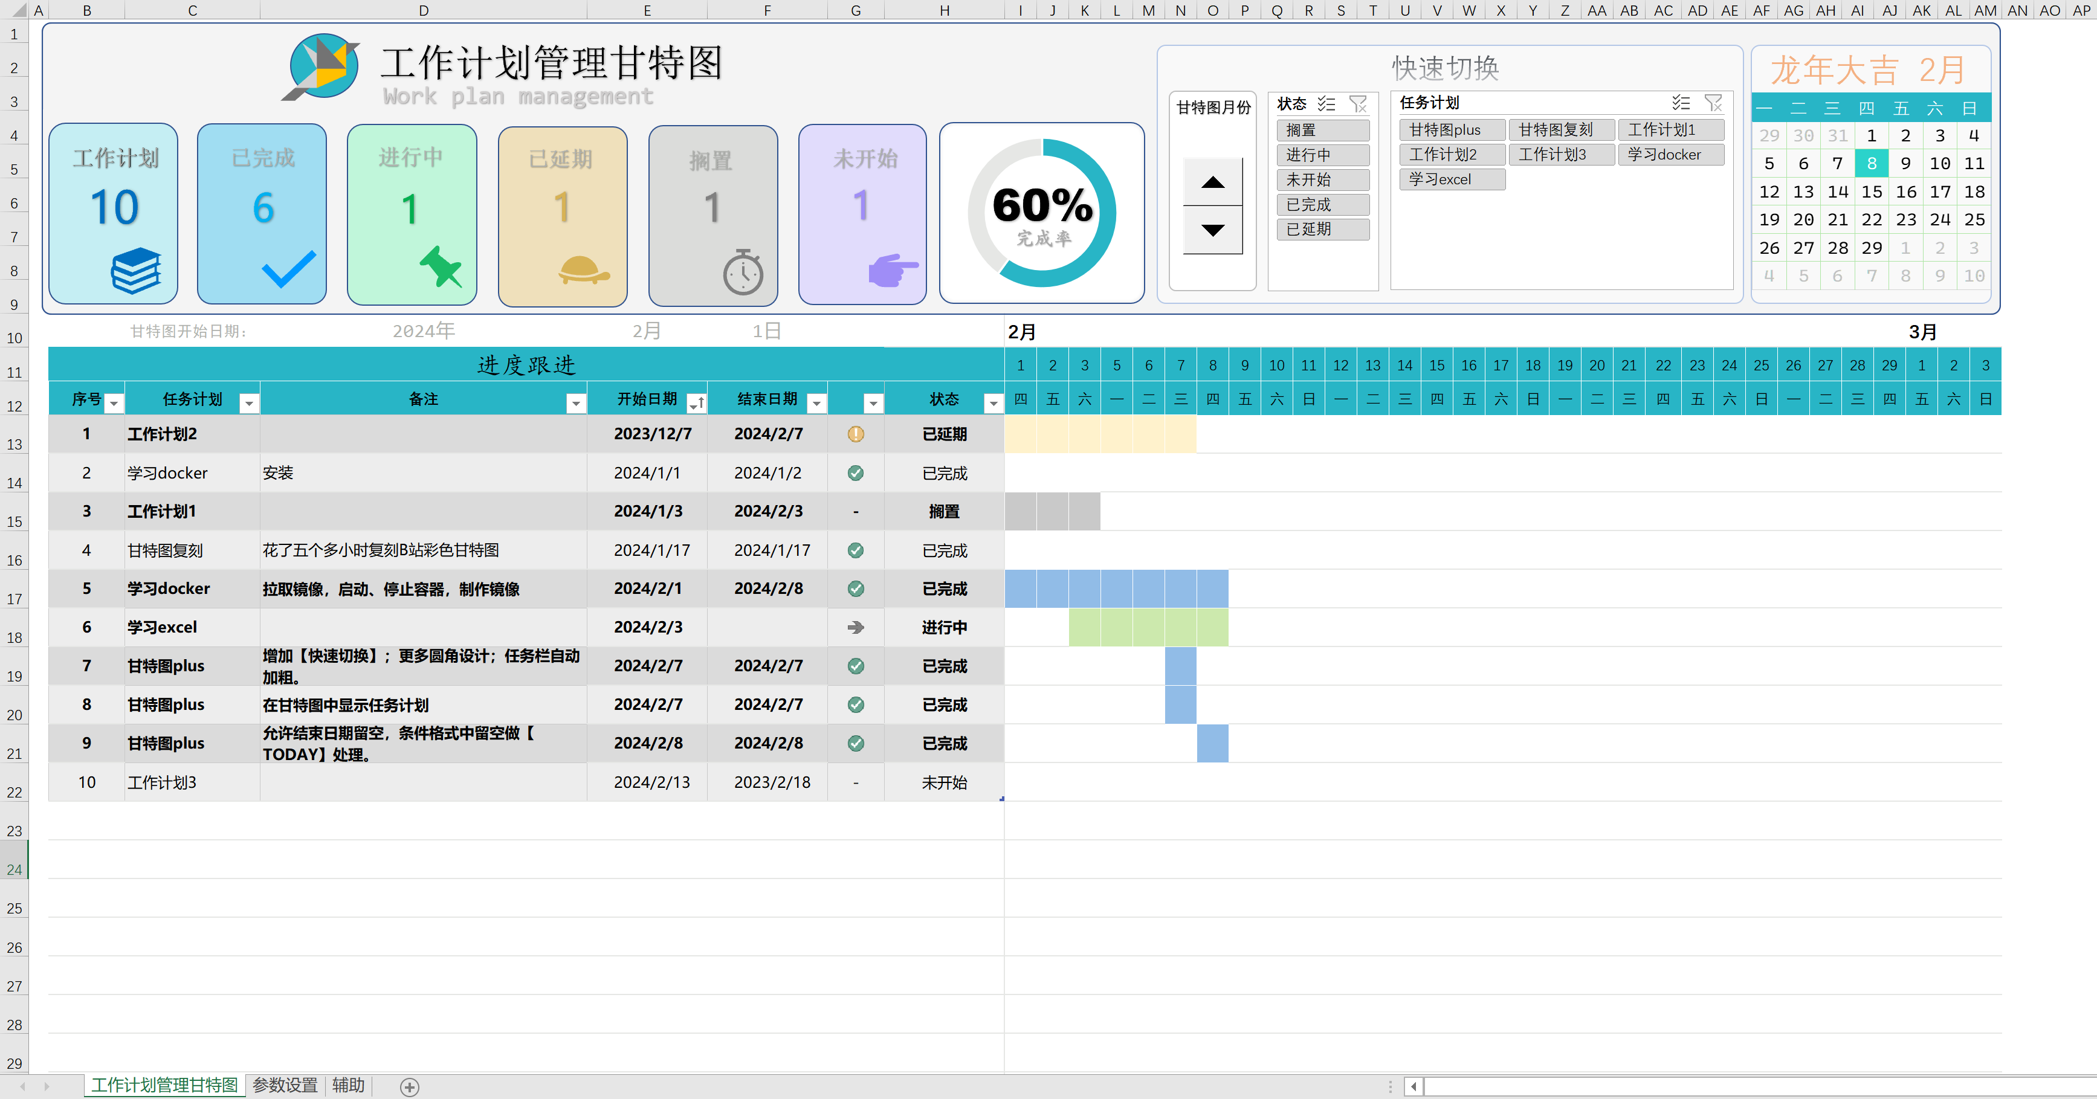Click the blue checkmark on 已完成 card
2097x1099 pixels.
click(x=288, y=269)
